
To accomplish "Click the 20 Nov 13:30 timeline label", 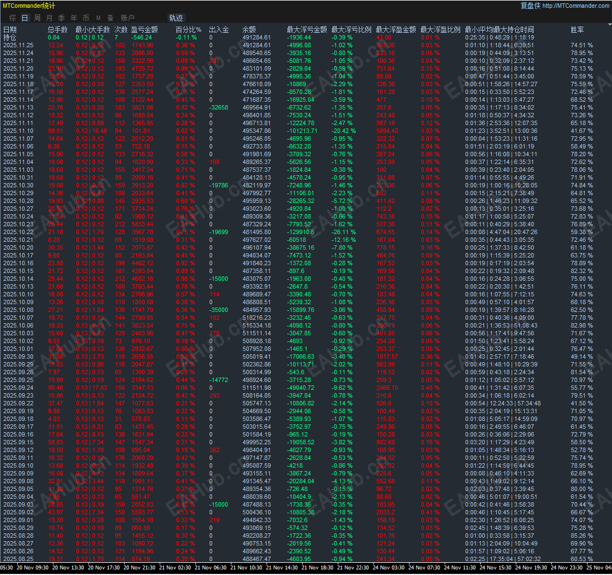I will pos(68,568).
